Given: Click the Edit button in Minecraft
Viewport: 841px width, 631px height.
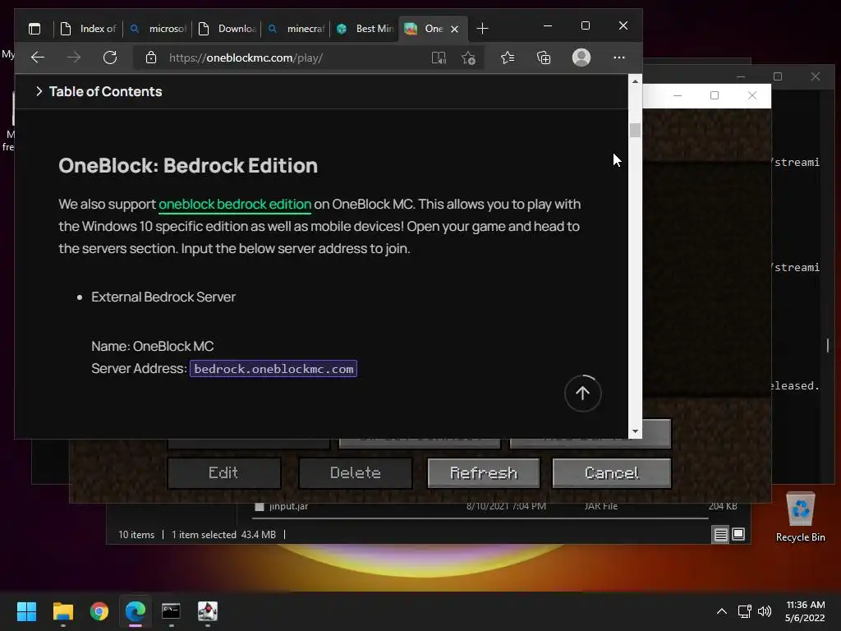Looking at the screenshot, I should point(223,472).
